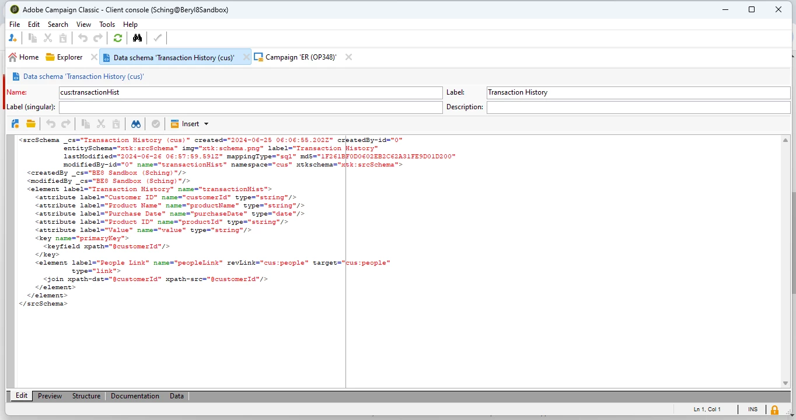This screenshot has height=420, width=796.
Task: Open the View menu
Action: pyautogui.click(x=83, y=25)
